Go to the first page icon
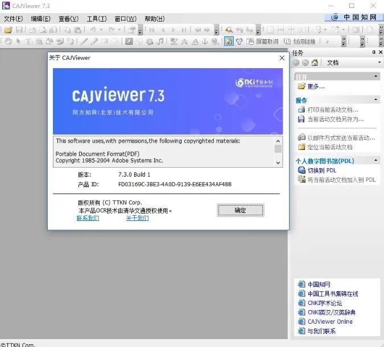This screenshot has width=384, height=347. click(x=151, y=30)
